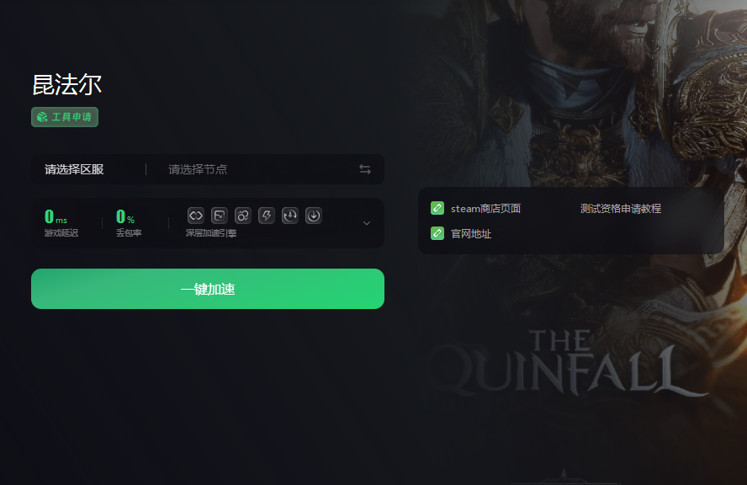The width and height of the screenshot is (747, 485).
Task: Open the 请选择区服 server region selector
Action: pyautogui.click(x=74, y=169)
